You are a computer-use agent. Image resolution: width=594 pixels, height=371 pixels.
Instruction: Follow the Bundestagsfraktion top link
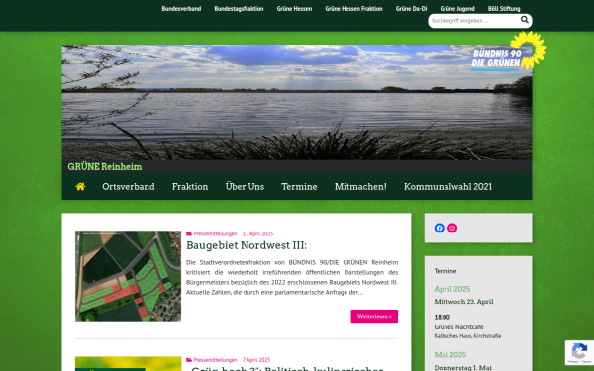tap(239, 9)
